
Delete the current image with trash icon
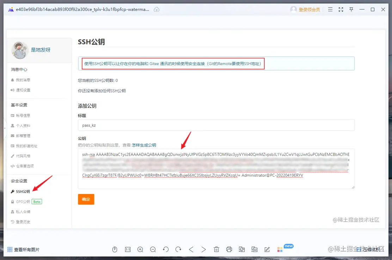pos(216,249)
